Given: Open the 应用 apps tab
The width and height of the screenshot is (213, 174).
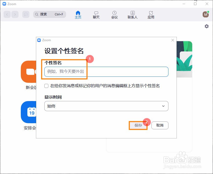Looking at the screenshot, I should [x=151, y=15].
